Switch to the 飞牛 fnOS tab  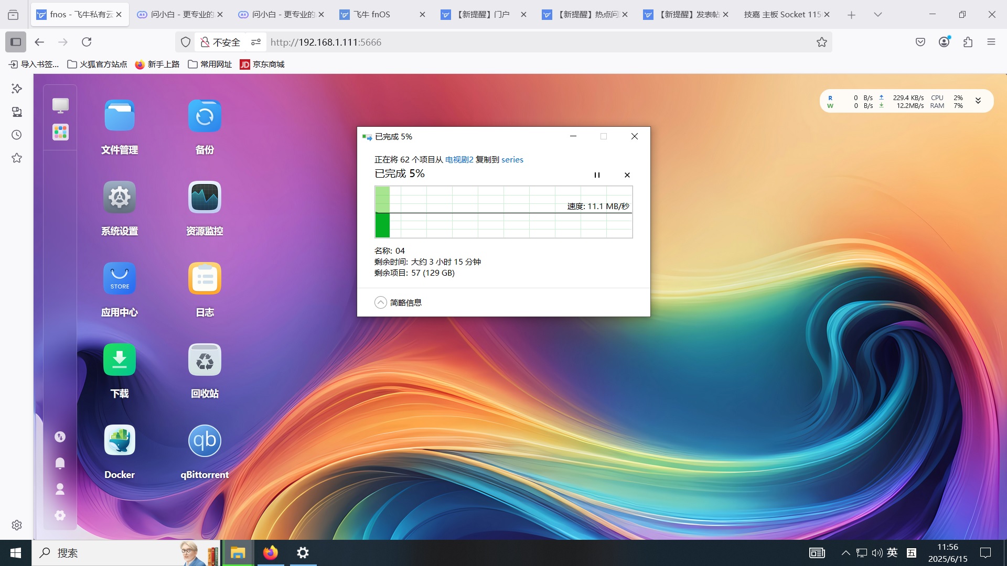383,15
